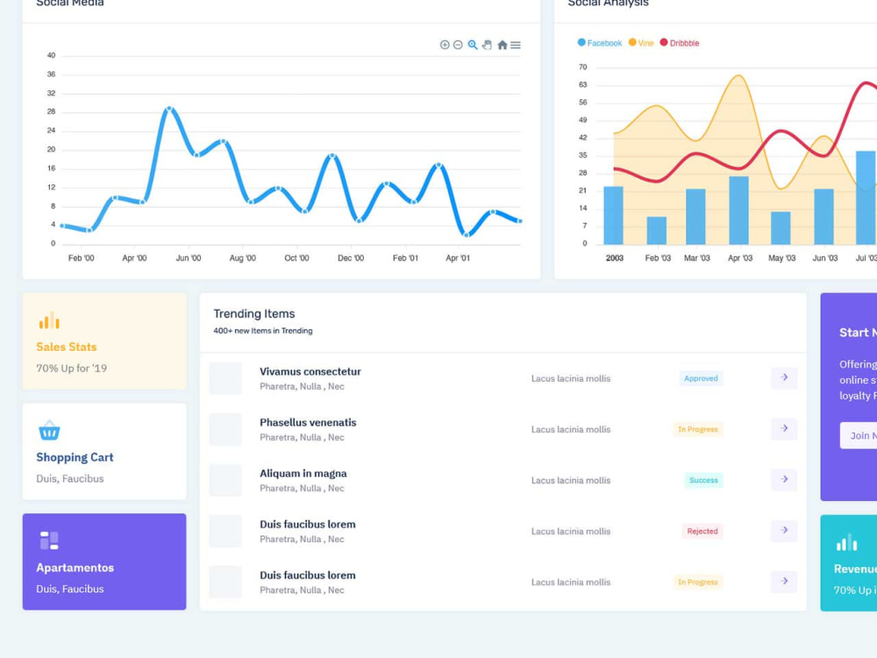Open the Apartamentos card title
Viewport: 877px width, 658px height.
point(75,568)
